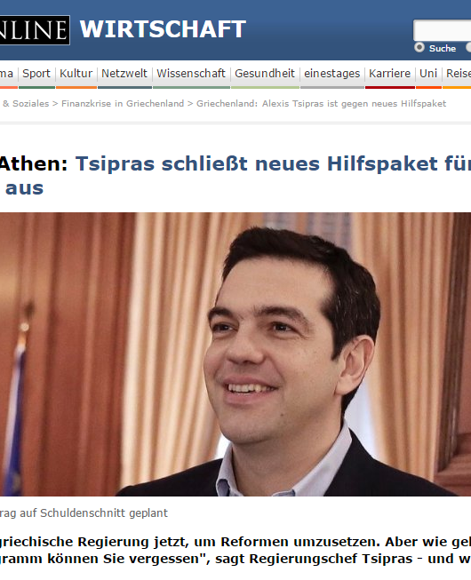Open the Uni navigation item

click(428, 73)
